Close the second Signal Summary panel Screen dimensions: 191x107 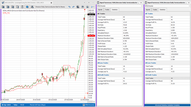(189, 3)
